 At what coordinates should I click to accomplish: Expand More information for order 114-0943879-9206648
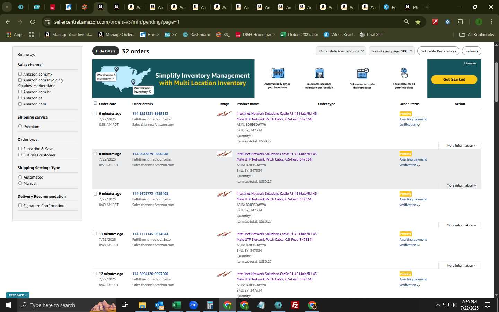click(x=460, y=185)
